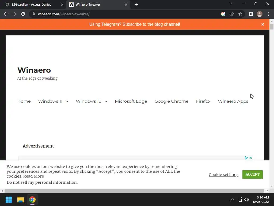Open the volume tray icon

246,200
